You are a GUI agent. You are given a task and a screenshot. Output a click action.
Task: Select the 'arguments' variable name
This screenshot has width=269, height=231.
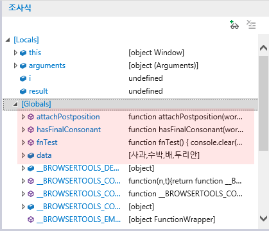coord(47,65)
